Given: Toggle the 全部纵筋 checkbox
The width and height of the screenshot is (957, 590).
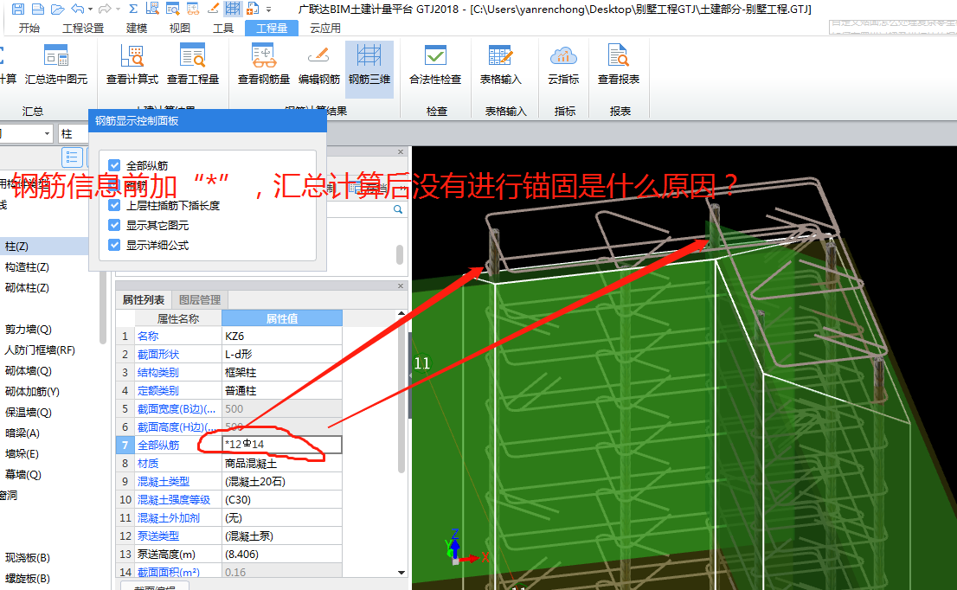Looking at the screenshot, I should pos(114,165).
